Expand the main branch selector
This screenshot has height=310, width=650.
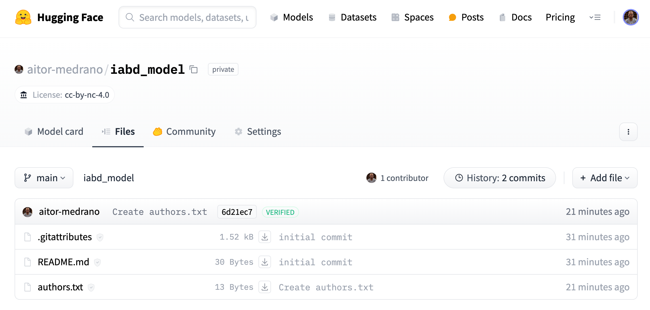[x=44, y=178]
